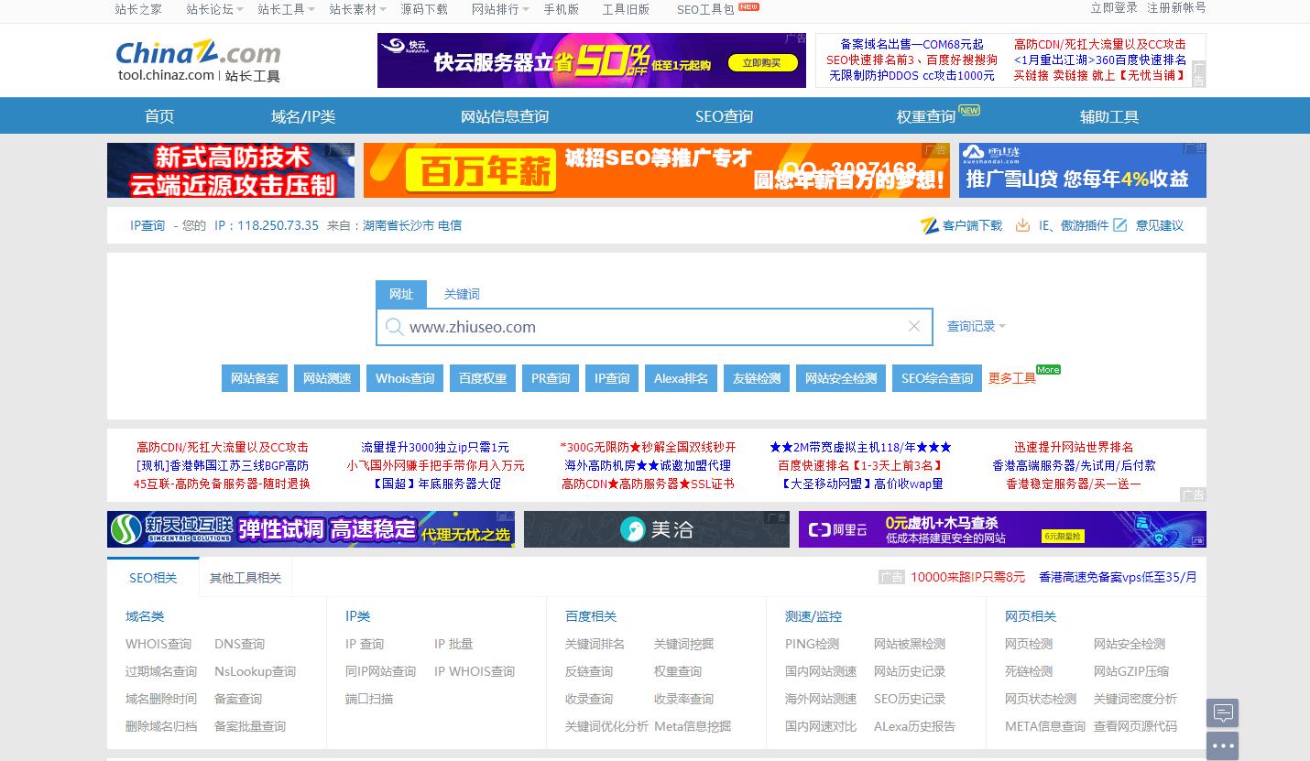Click the edit icon next to 意见建议
The height and width of the screenshot is (761, 1310).
[x=1119, y=225]
